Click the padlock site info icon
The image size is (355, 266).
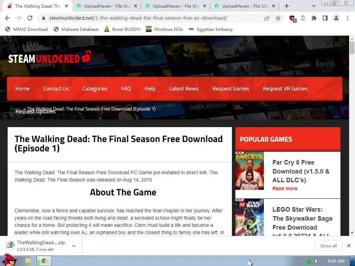(x=43, y=18)
